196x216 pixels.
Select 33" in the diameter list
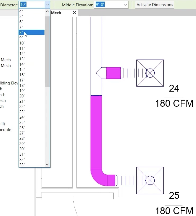[x=32, y=165]
